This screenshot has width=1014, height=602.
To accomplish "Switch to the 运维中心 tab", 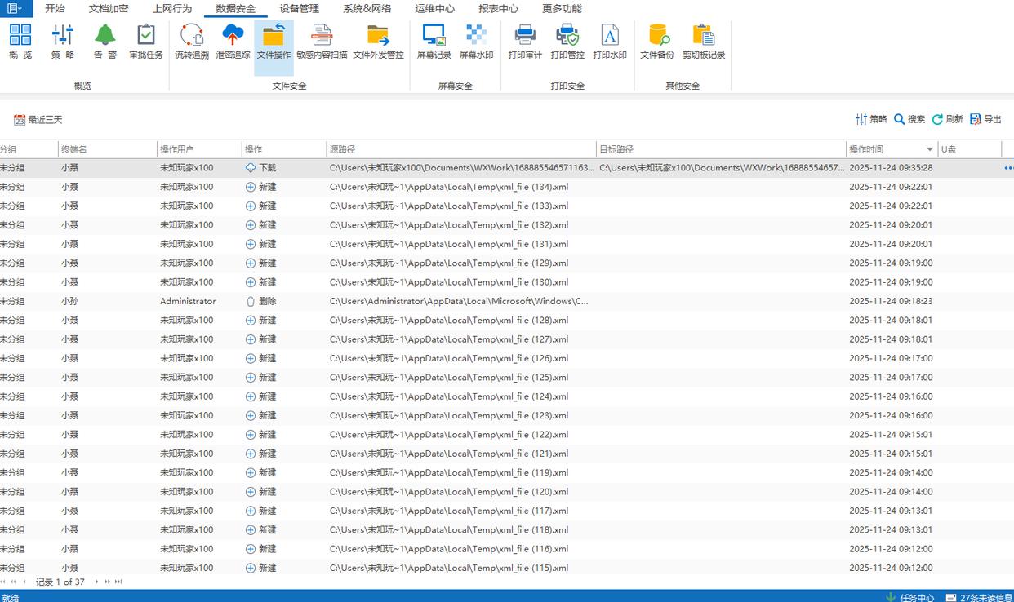I will tap(434, 9).
